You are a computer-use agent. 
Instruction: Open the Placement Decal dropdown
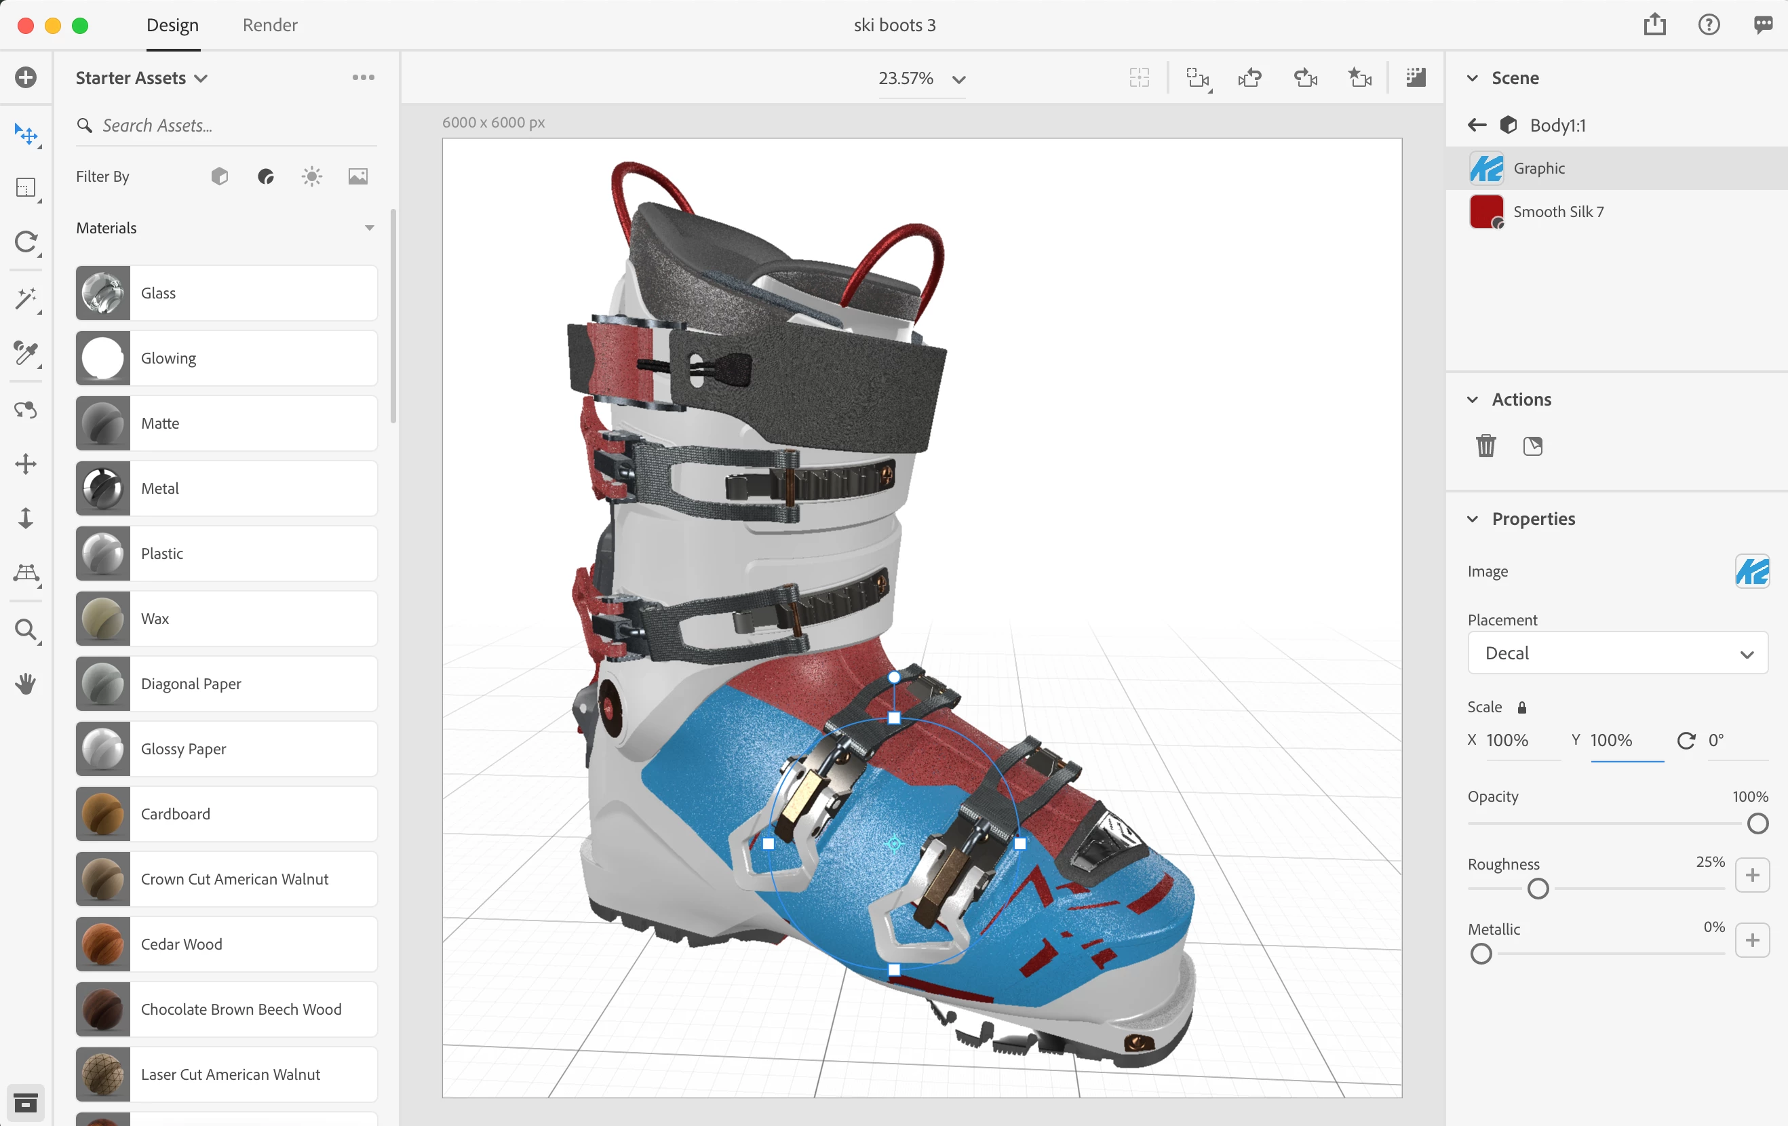pyautogui.click(x=1617, y=653)
